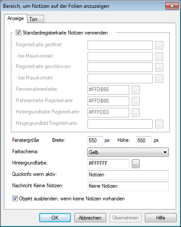Viewport: 181px width, 227px height.
Task: Click browse button for Hingergrundbild Registerkarte
Action: point(159,124)
